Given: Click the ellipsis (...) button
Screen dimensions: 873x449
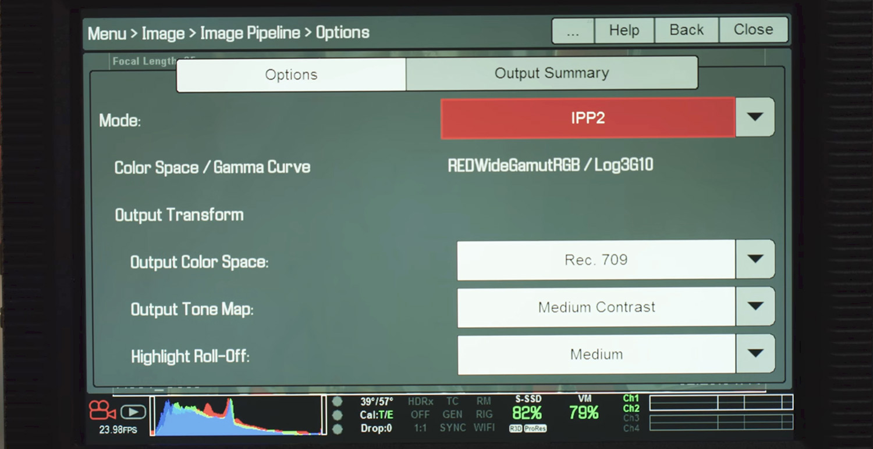Looking at the screenshot, I should point(573,31).
